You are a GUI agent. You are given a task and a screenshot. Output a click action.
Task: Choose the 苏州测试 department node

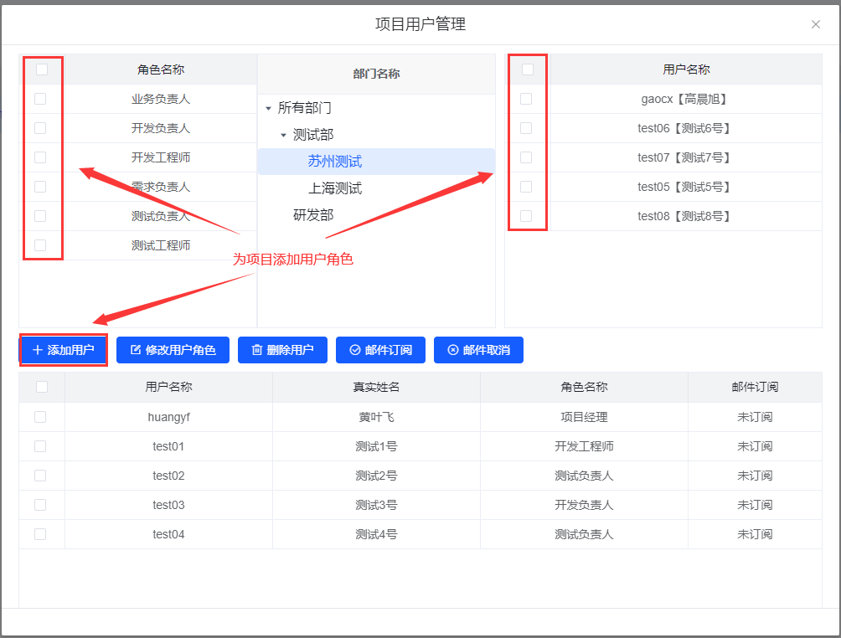[x=335, y=162]
